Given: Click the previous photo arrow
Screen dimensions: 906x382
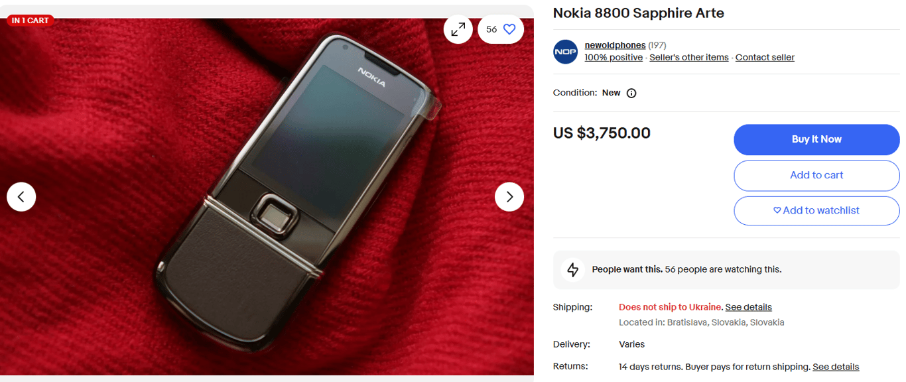Looking at the screenshot, I should point(21,196).
